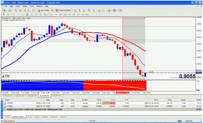
Task: Switch timeframe to M15
Action: click(61, 15)
